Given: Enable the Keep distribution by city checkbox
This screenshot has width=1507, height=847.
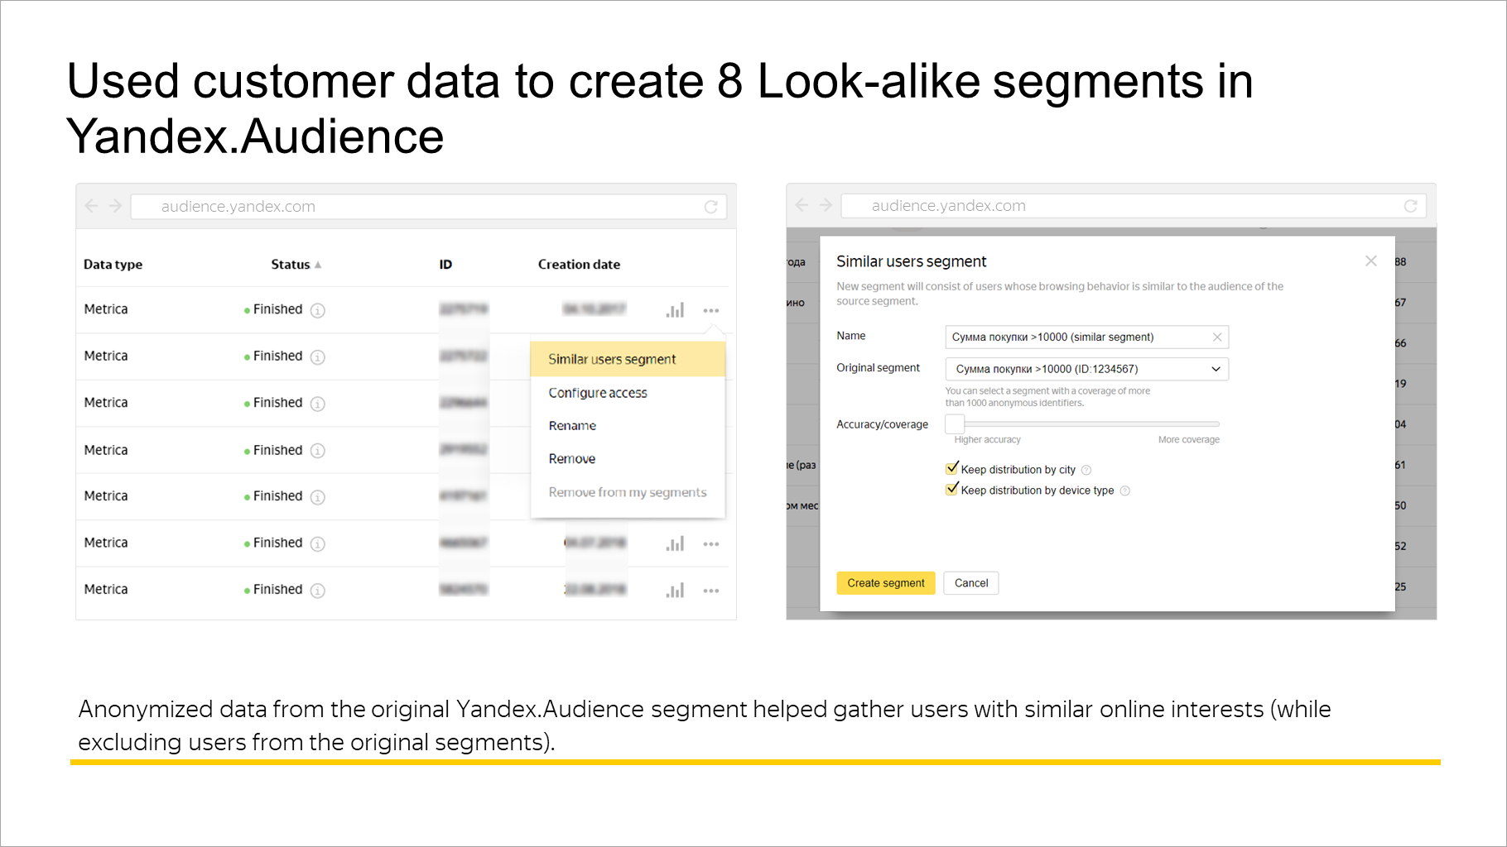Looking at the screenshot, I should coord(951,467).
